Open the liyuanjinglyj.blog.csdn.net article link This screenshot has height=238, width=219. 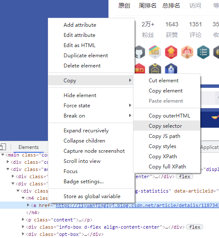click(x=137, y=205)
